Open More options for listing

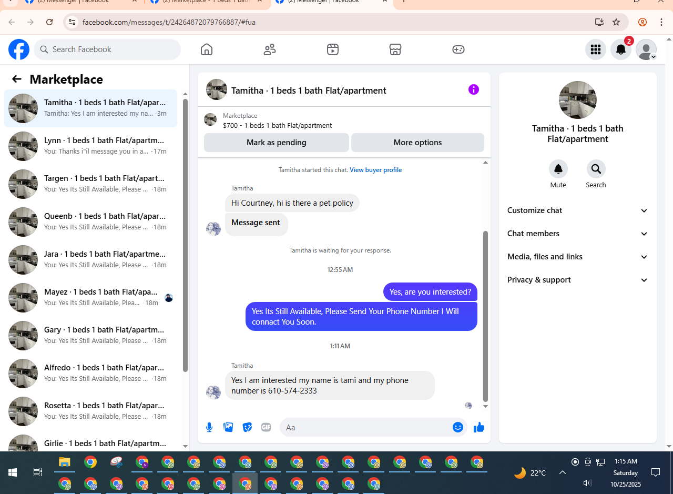point(417,143)
